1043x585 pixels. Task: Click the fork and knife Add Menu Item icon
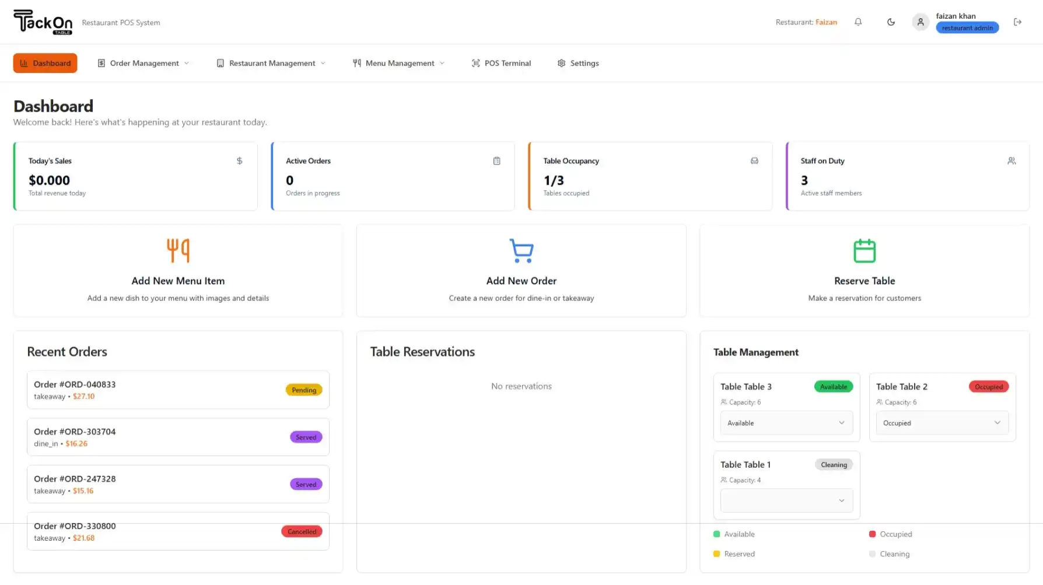coord(178,251)
